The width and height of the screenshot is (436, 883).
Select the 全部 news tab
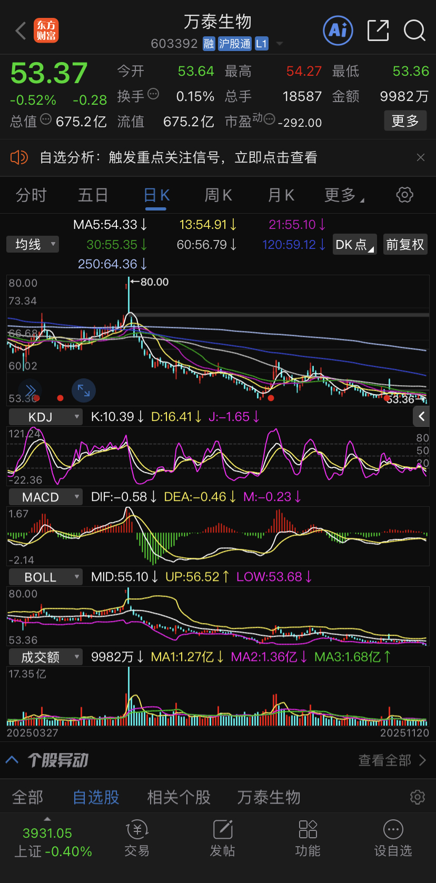(27, 797)
